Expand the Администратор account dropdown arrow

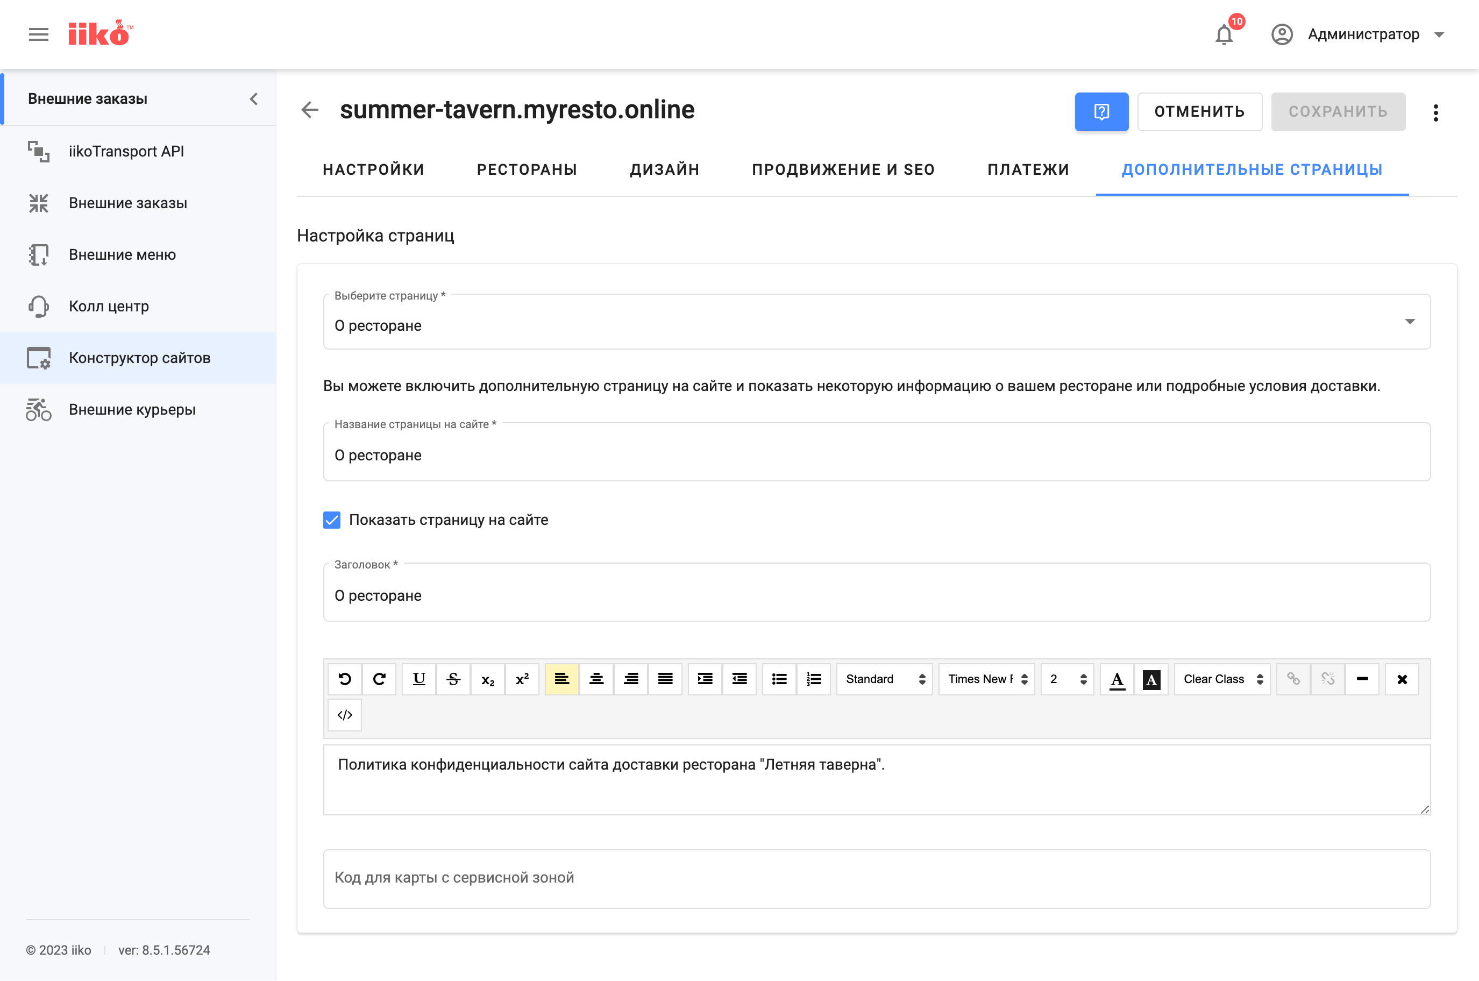[x=1440, y=34]
